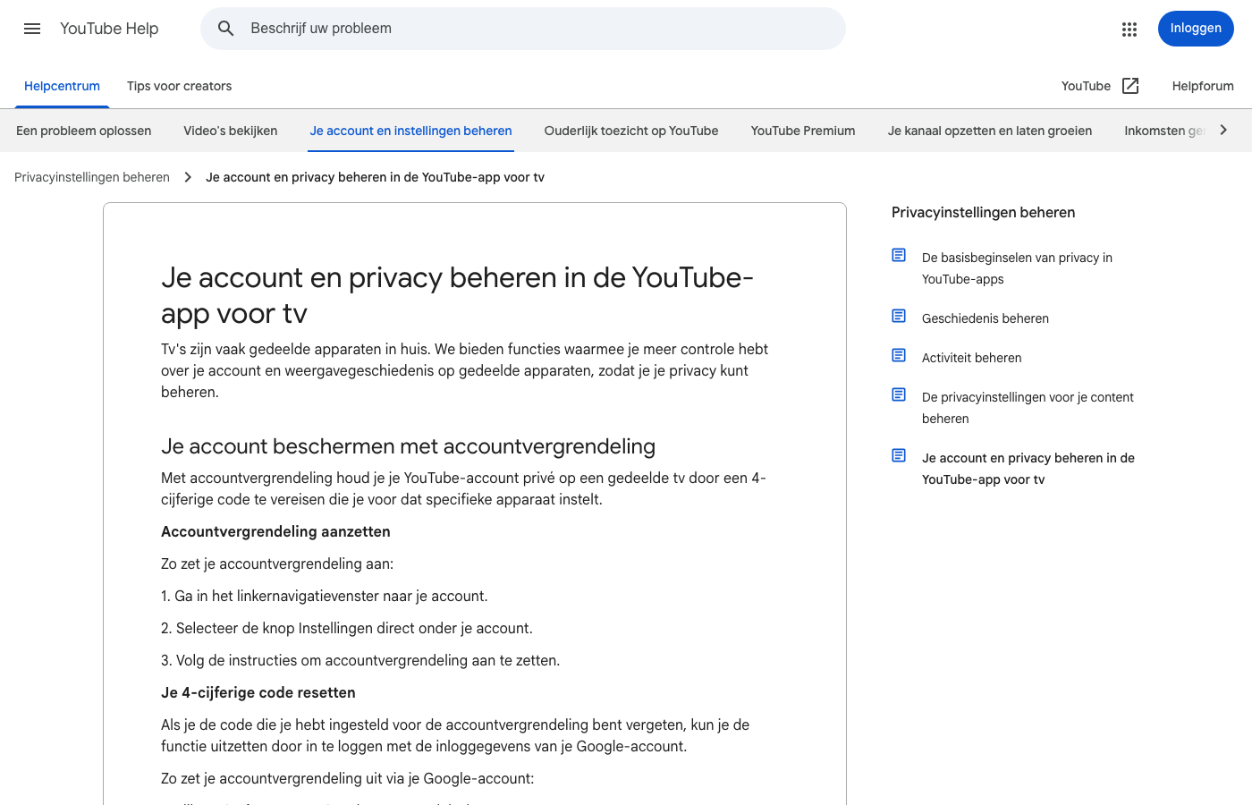The height and width of the screenshot is (805, 1252).
Task: Select Je account en instellingen beheren tab
Action: (410, 131)
